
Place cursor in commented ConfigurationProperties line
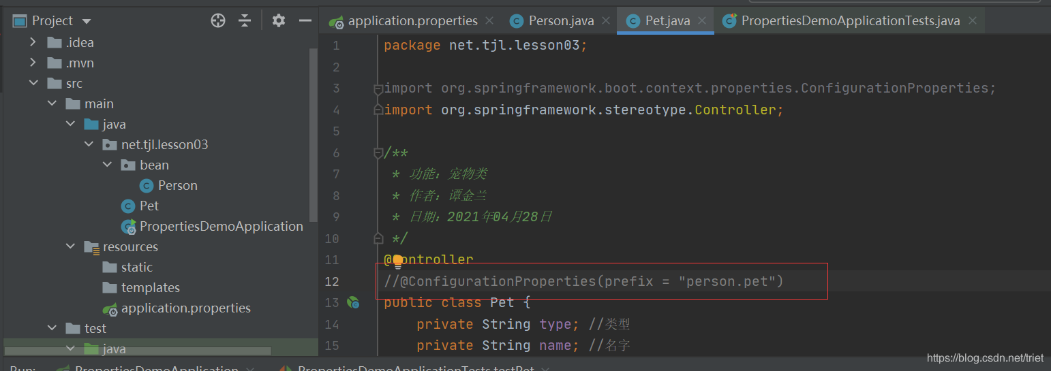pos(583,281)
